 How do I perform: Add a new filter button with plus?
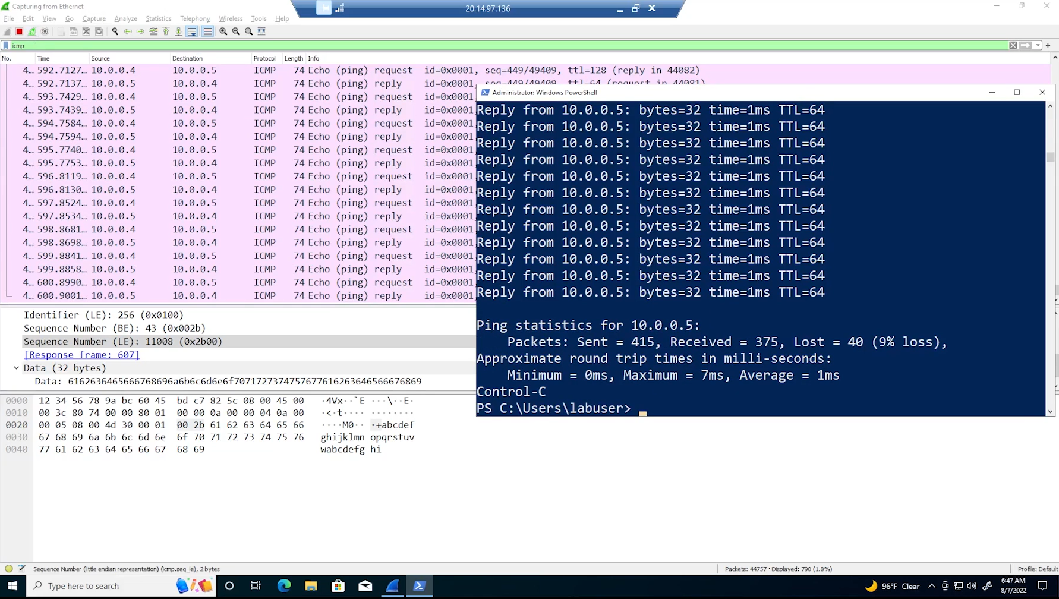pos(1048,45)
